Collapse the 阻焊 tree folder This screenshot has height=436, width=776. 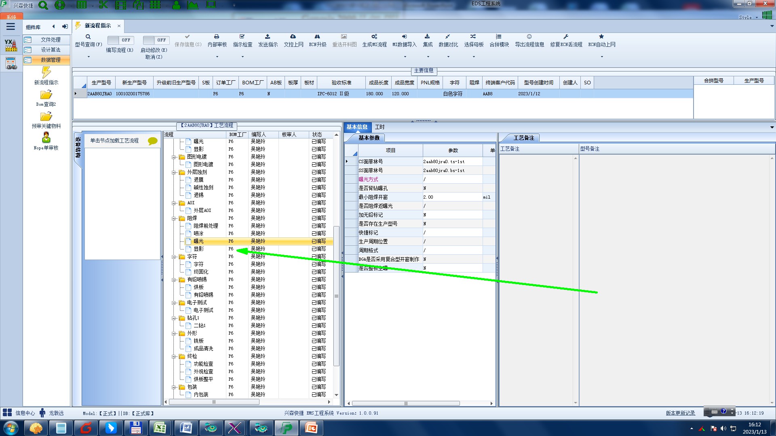tap(174, 218)
